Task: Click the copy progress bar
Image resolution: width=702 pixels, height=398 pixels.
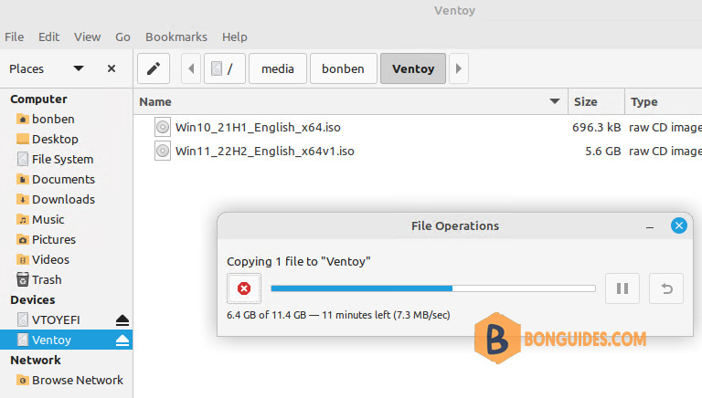Action: (433, 288)
